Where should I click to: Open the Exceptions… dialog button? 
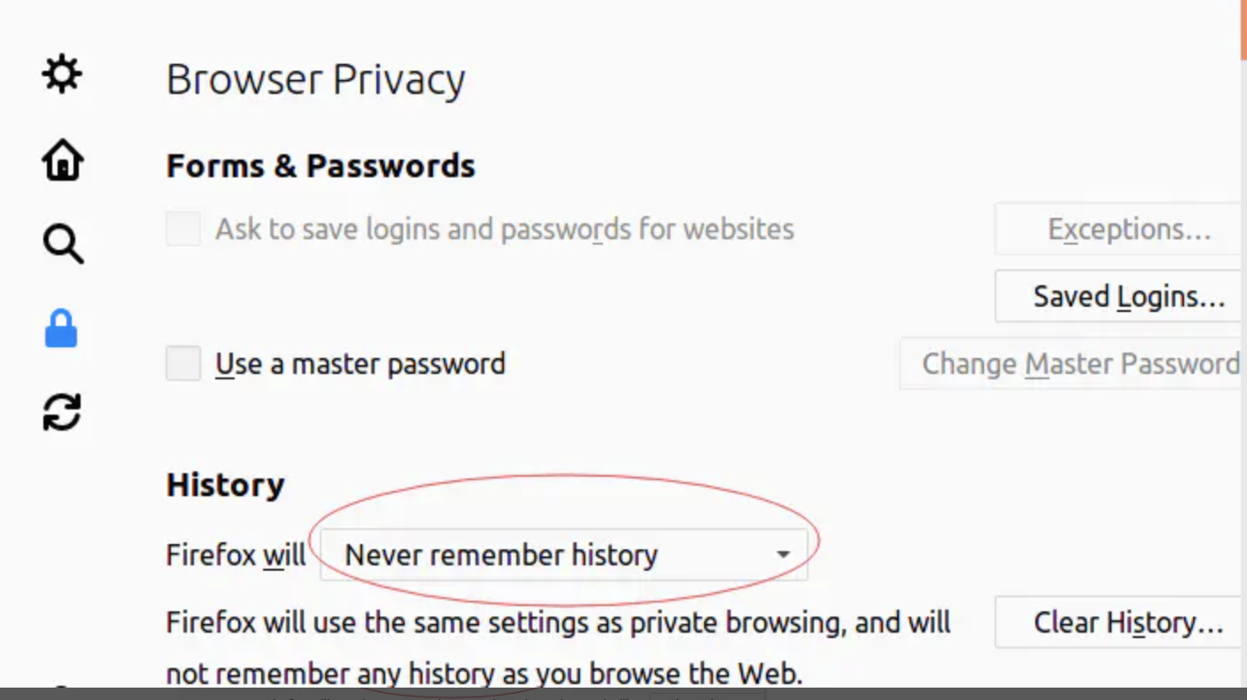click(x=1119, y=229)
